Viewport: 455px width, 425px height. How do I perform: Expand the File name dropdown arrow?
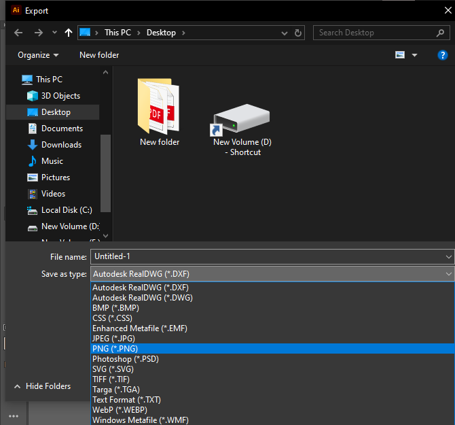coord(449,257)
